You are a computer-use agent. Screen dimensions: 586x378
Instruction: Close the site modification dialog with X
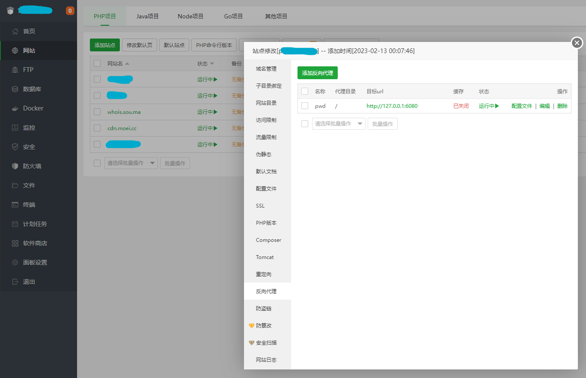(577, 43)
